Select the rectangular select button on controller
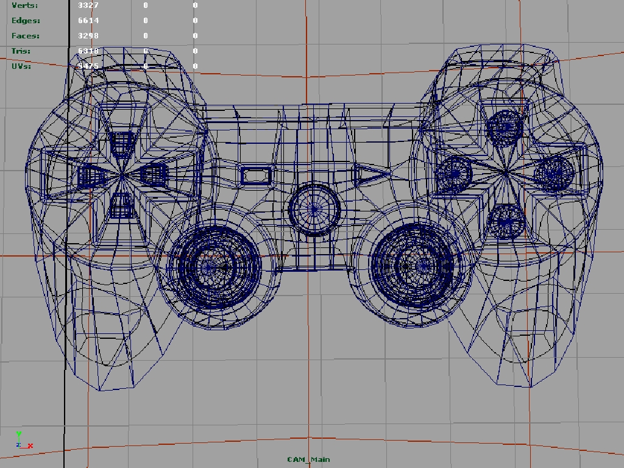624x468 pixels. tap(257, 175)
